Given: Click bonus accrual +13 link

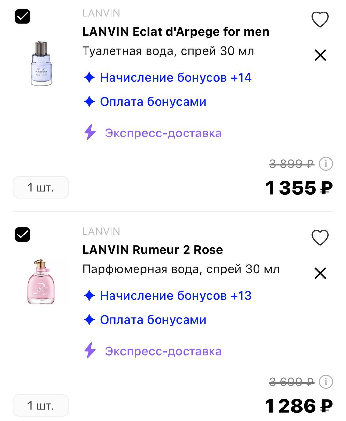Looking at the screenshot, I should click(x=175, y=296).
